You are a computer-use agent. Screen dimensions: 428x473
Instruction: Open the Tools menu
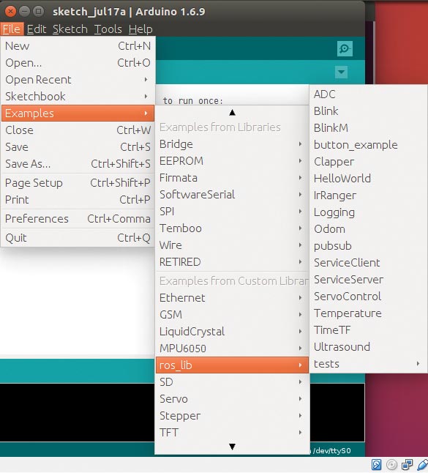click(x=108, y=29)
